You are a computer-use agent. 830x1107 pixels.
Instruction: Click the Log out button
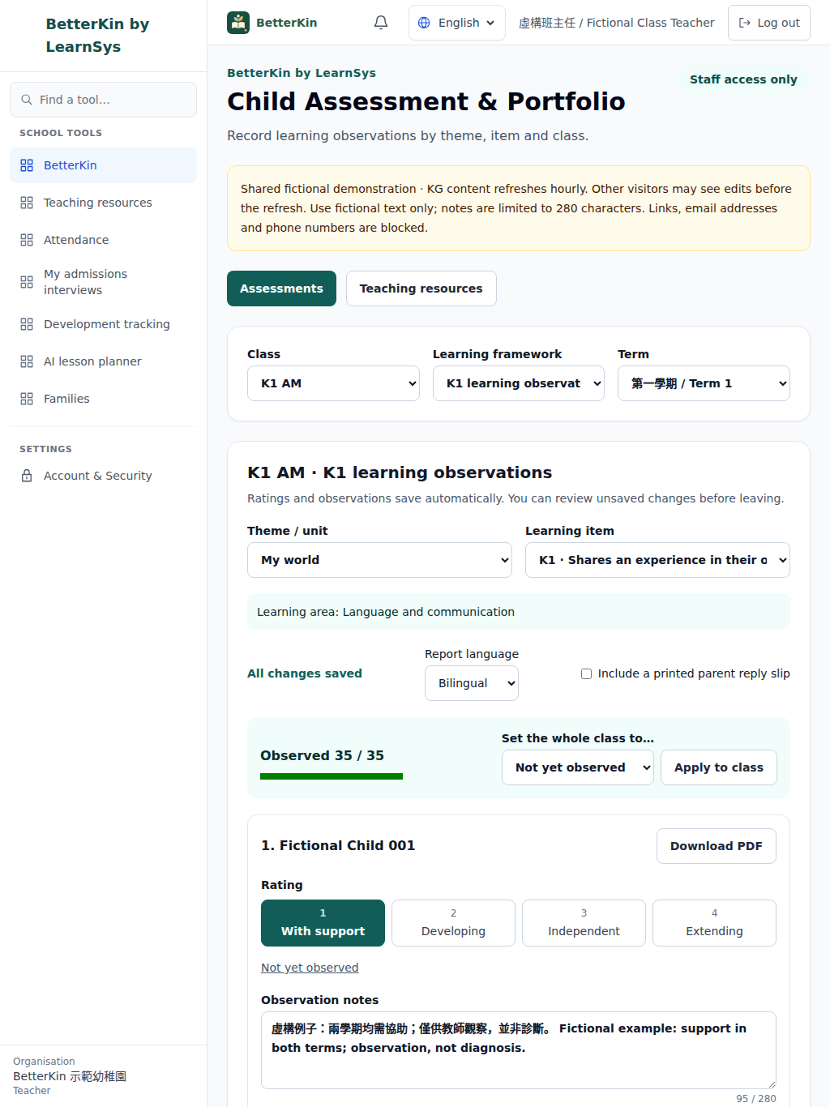click(x=769, y=23)
